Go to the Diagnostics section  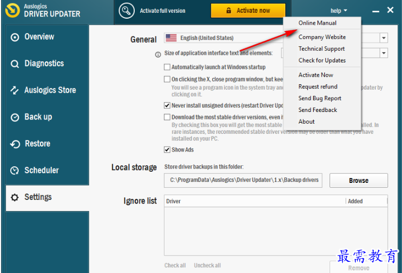pos(47,63)
